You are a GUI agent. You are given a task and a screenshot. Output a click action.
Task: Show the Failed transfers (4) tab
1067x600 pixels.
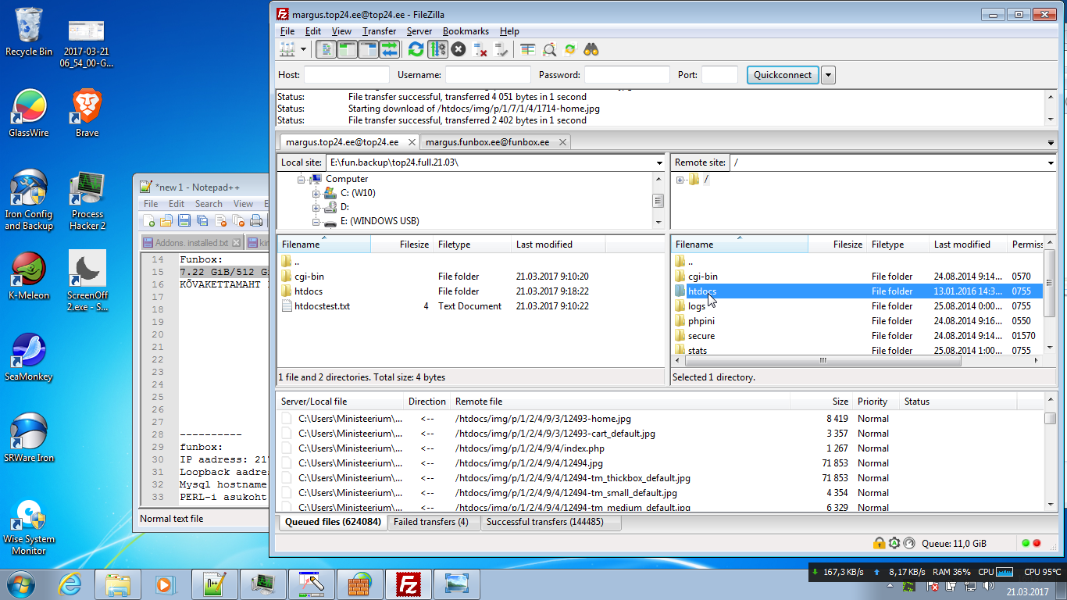tap(430, 522)
